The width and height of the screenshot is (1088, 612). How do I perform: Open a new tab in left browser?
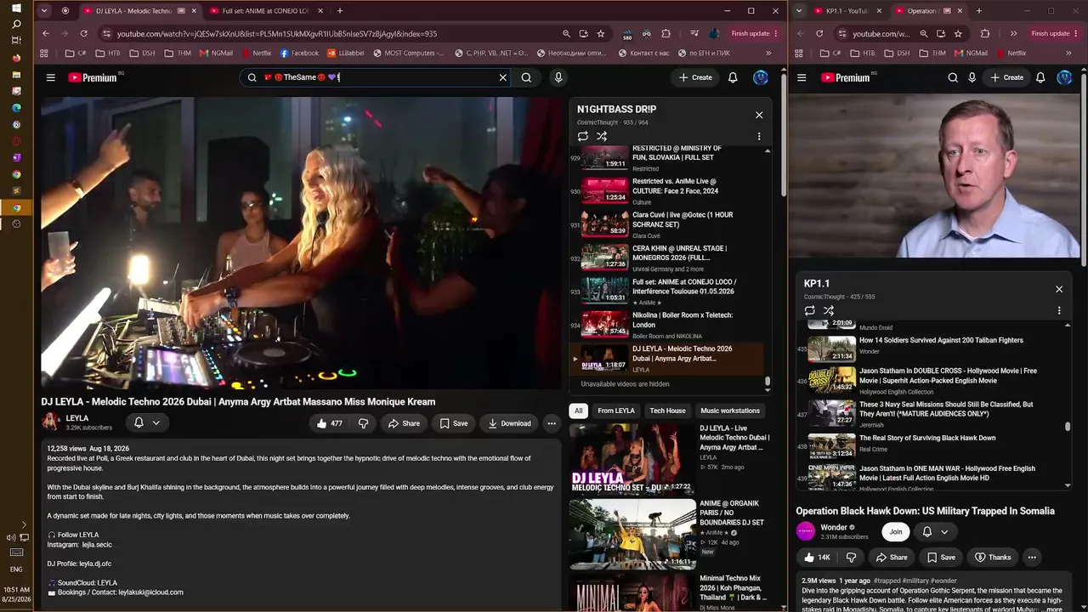pyautogui.click(x=340, y=11)
